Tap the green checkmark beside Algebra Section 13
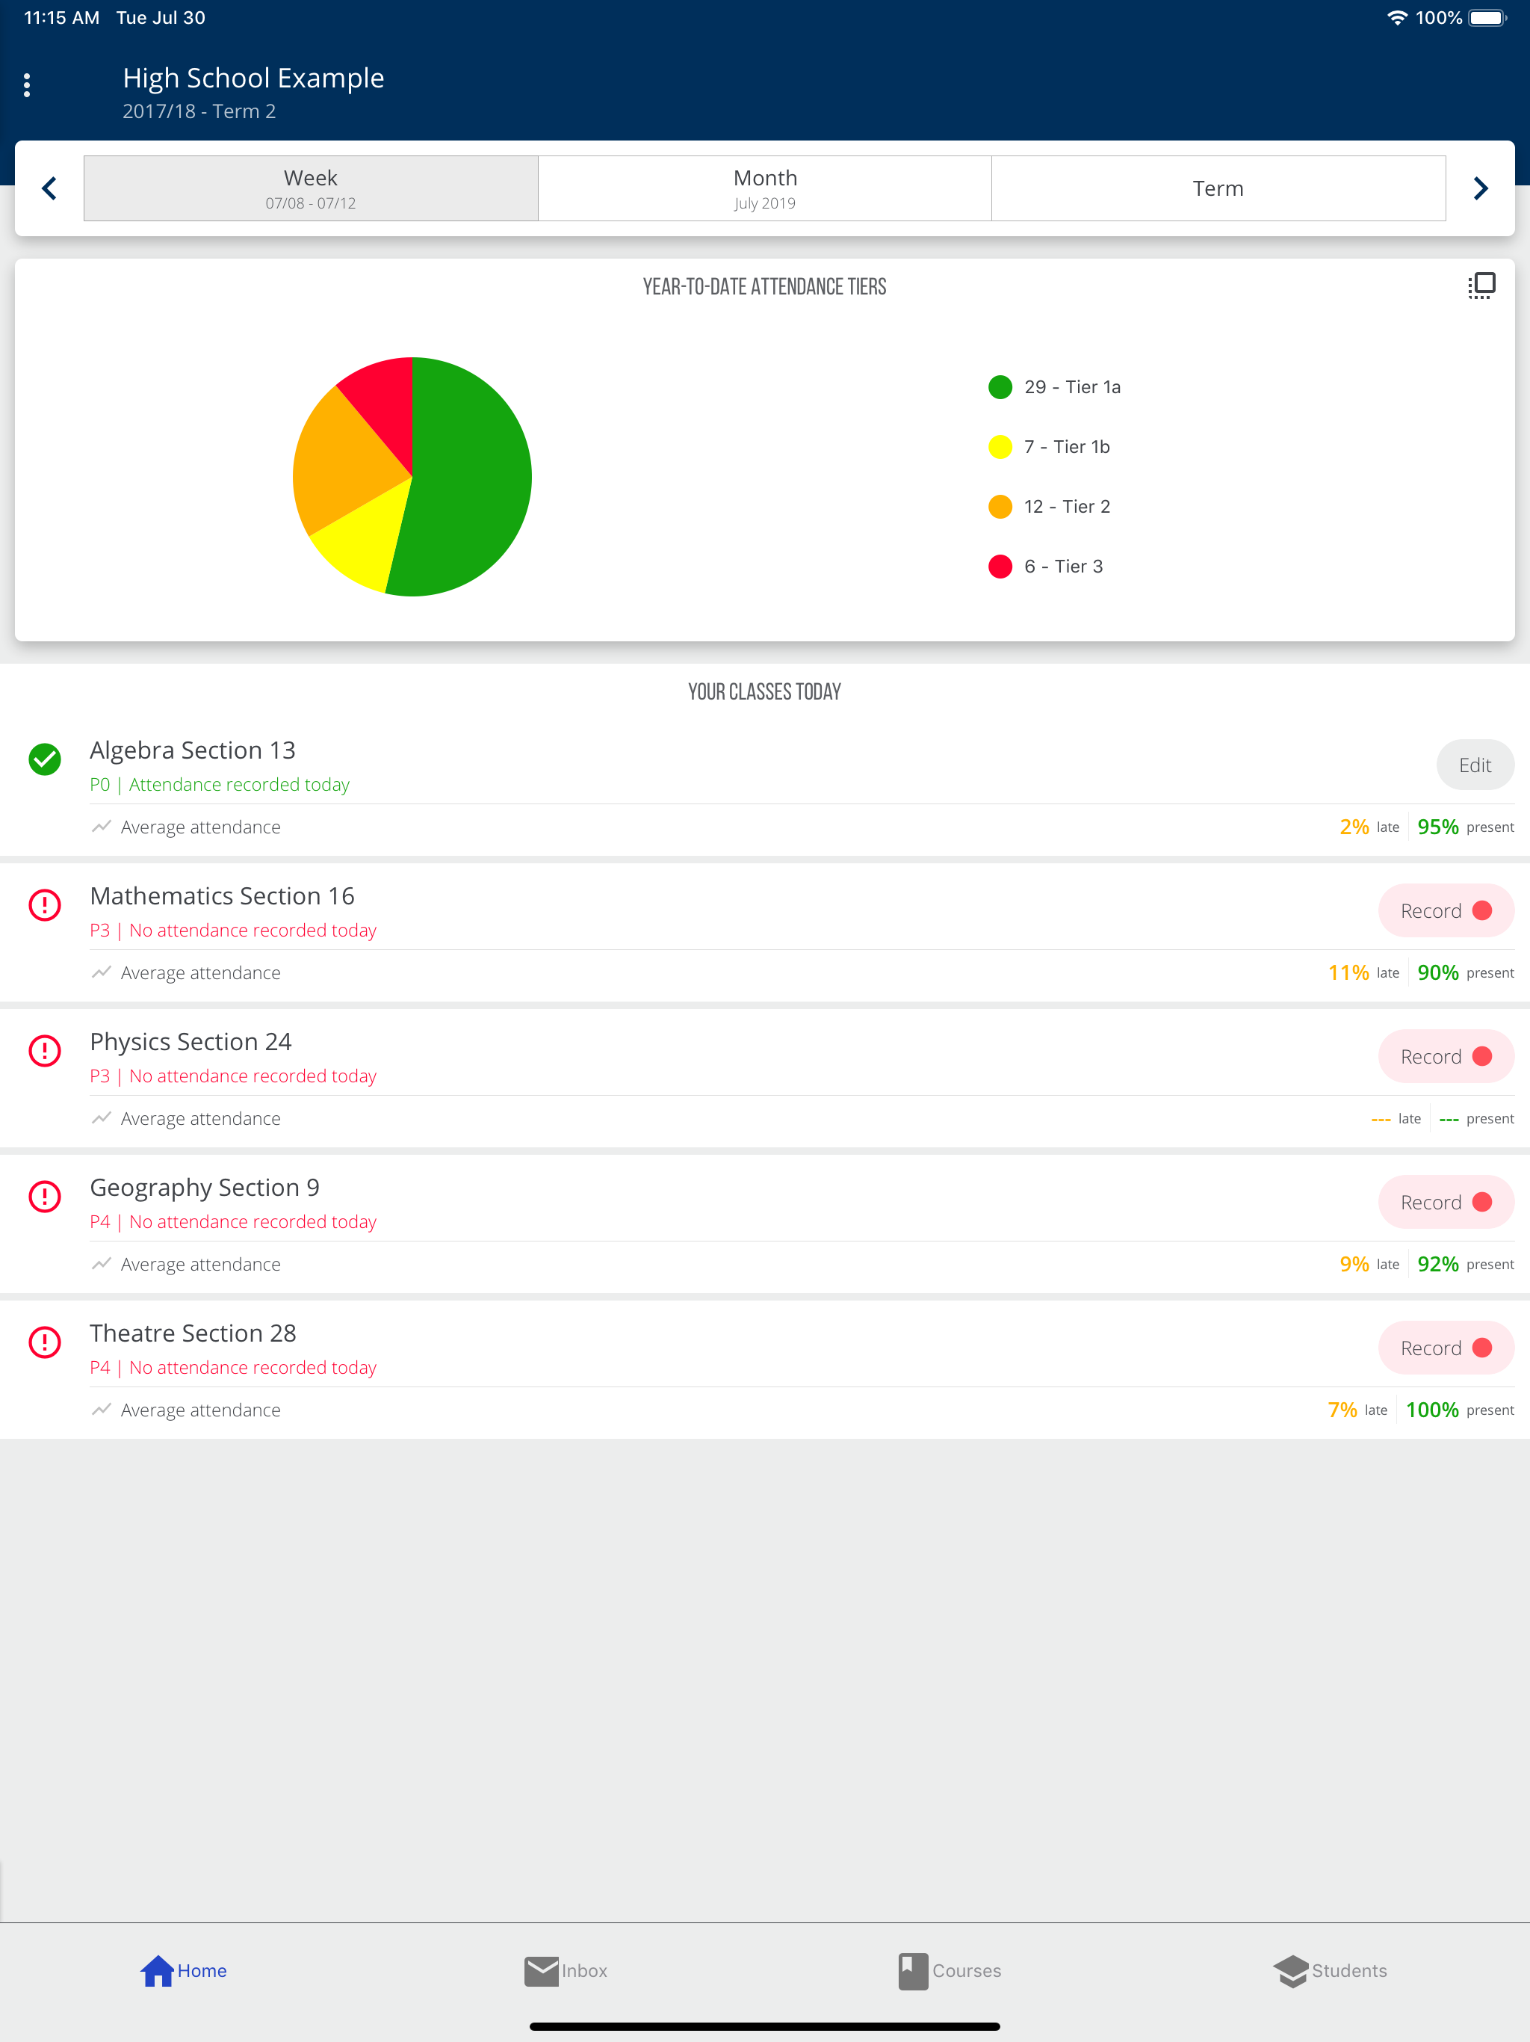 [44, 759]
